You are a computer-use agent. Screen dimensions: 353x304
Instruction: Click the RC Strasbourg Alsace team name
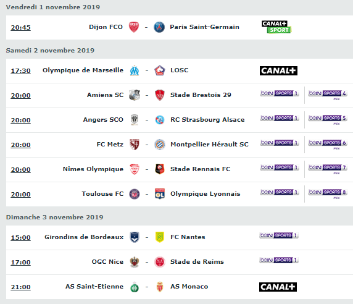207,120
